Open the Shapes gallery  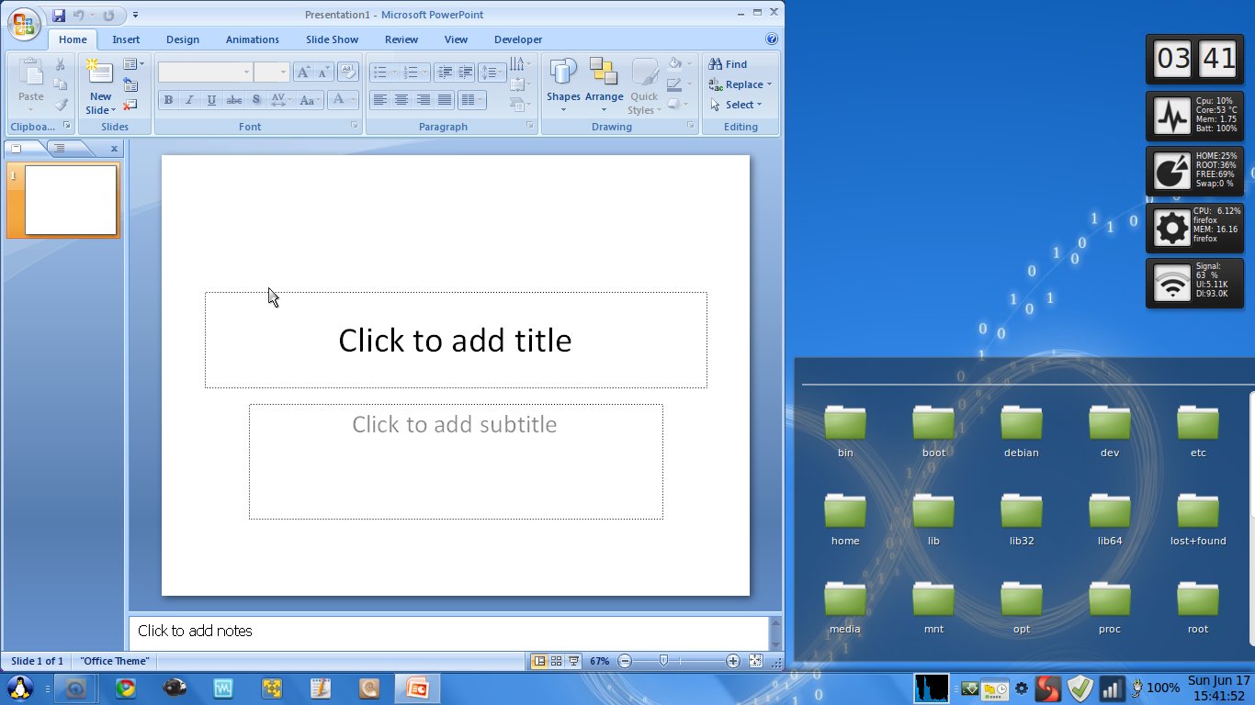click(x=563, y=83)
